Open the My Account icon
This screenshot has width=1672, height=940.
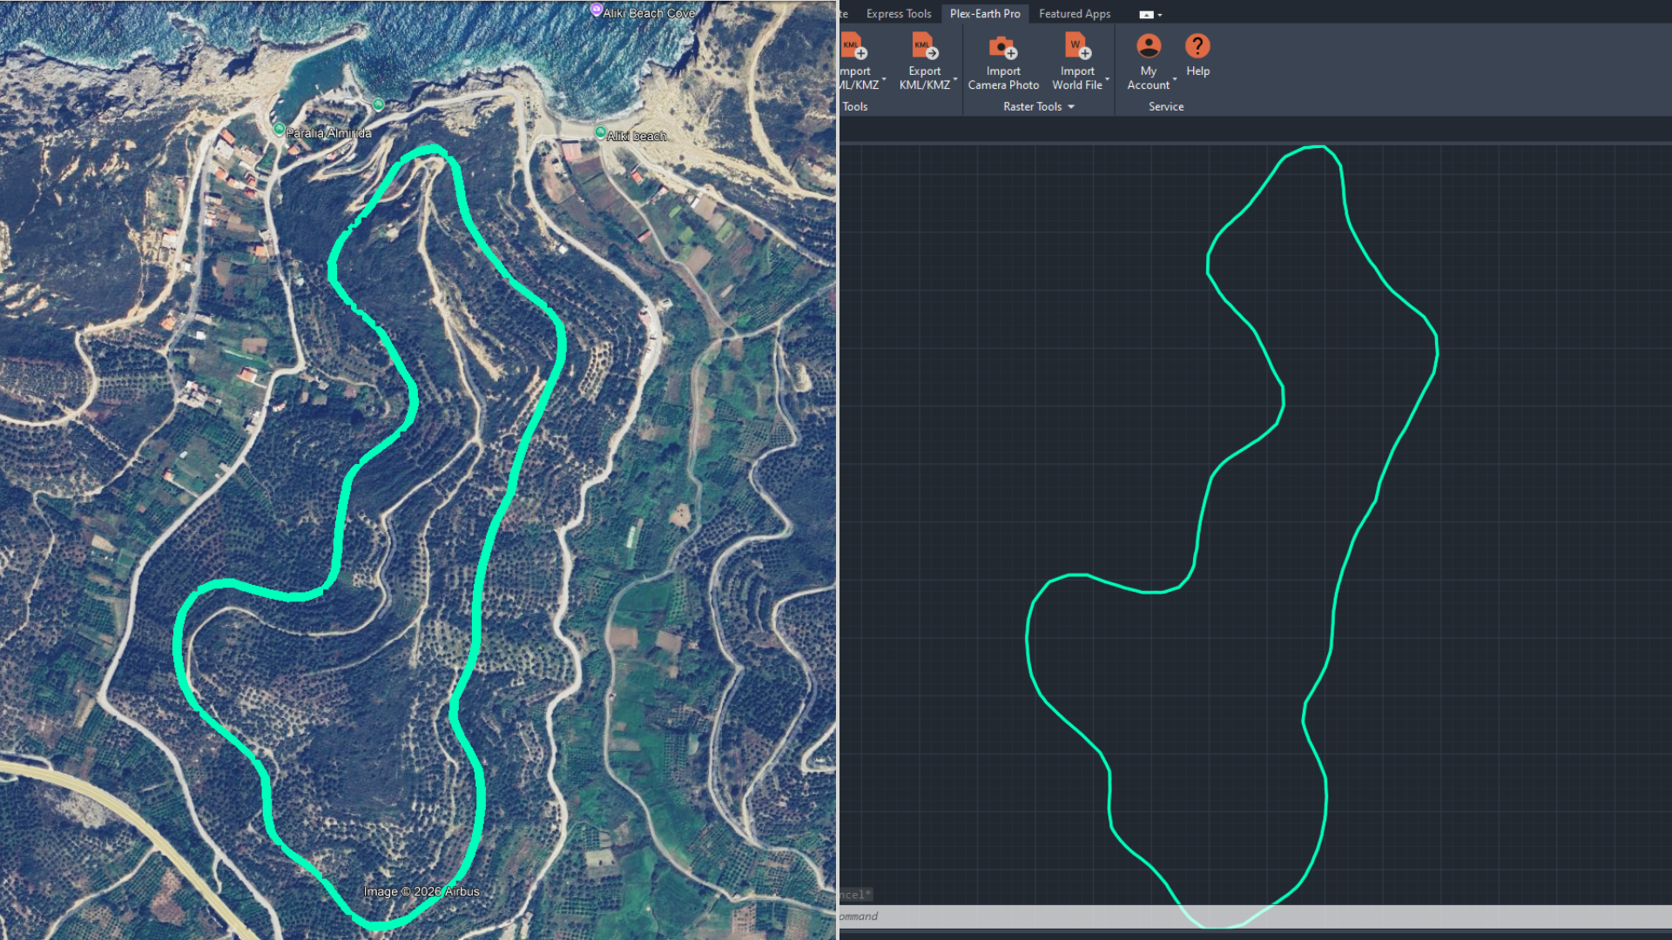(x=1149, y=46)
